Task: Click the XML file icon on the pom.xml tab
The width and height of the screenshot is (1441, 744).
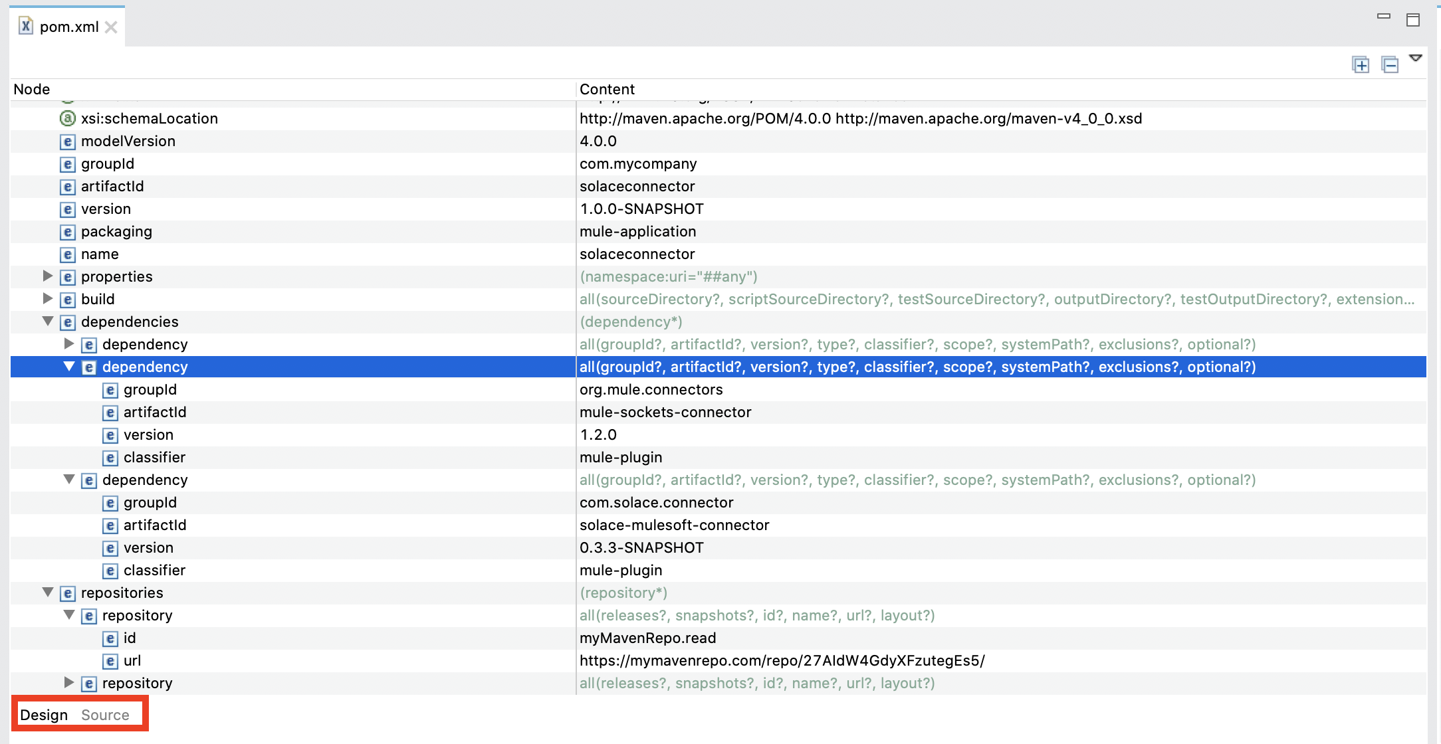Action: 25,27
